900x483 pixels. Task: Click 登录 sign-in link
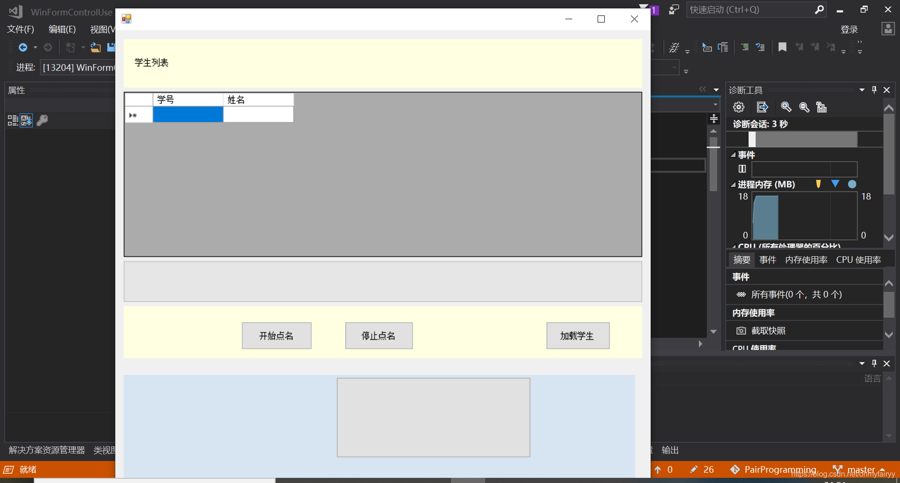[849, 30]
